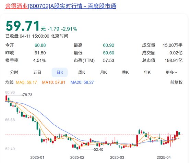This screenshot has width=190, height=163.
Task: Click the 均线 label
Action: (x=9, y=83)
